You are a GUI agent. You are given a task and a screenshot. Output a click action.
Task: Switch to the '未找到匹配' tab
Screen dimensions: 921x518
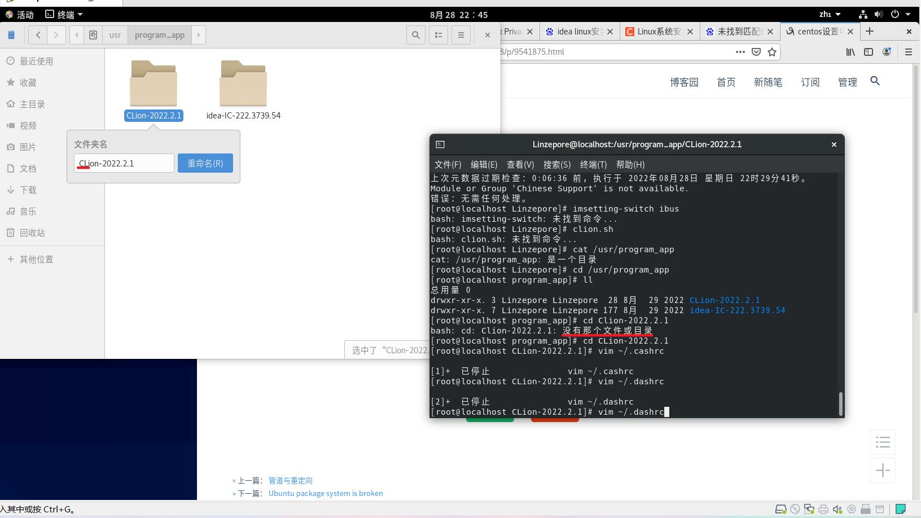coord(740,32)
